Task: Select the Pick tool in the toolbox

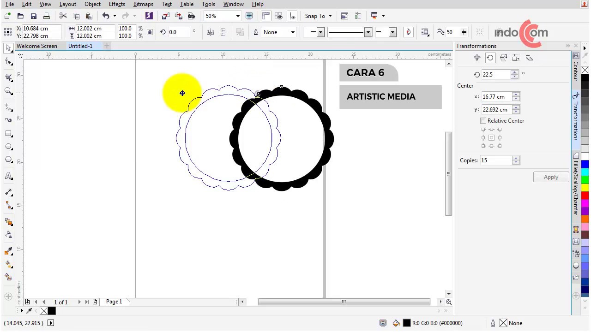Action: pyautogui.click(x=8, y=48)
